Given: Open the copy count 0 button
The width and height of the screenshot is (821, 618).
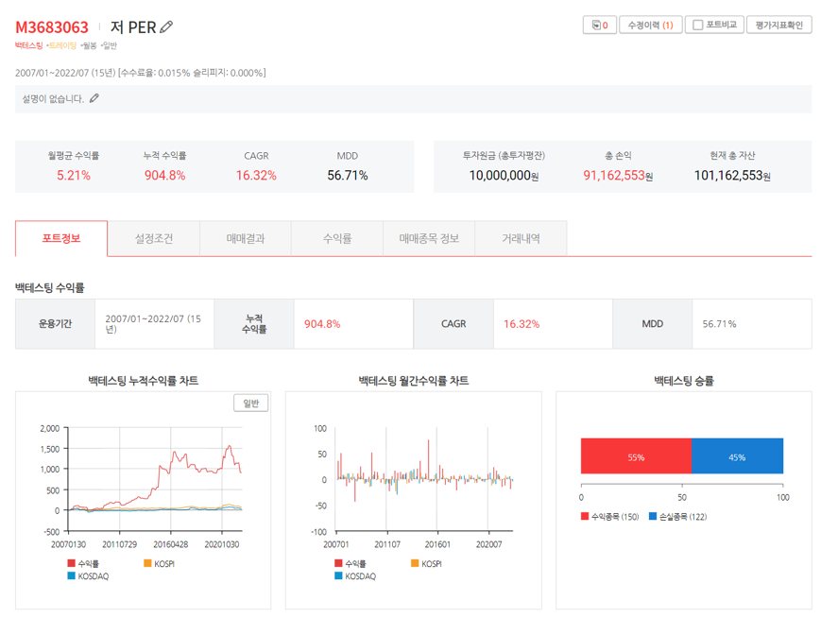Looking at the screenshot, I should coord(600,26).
